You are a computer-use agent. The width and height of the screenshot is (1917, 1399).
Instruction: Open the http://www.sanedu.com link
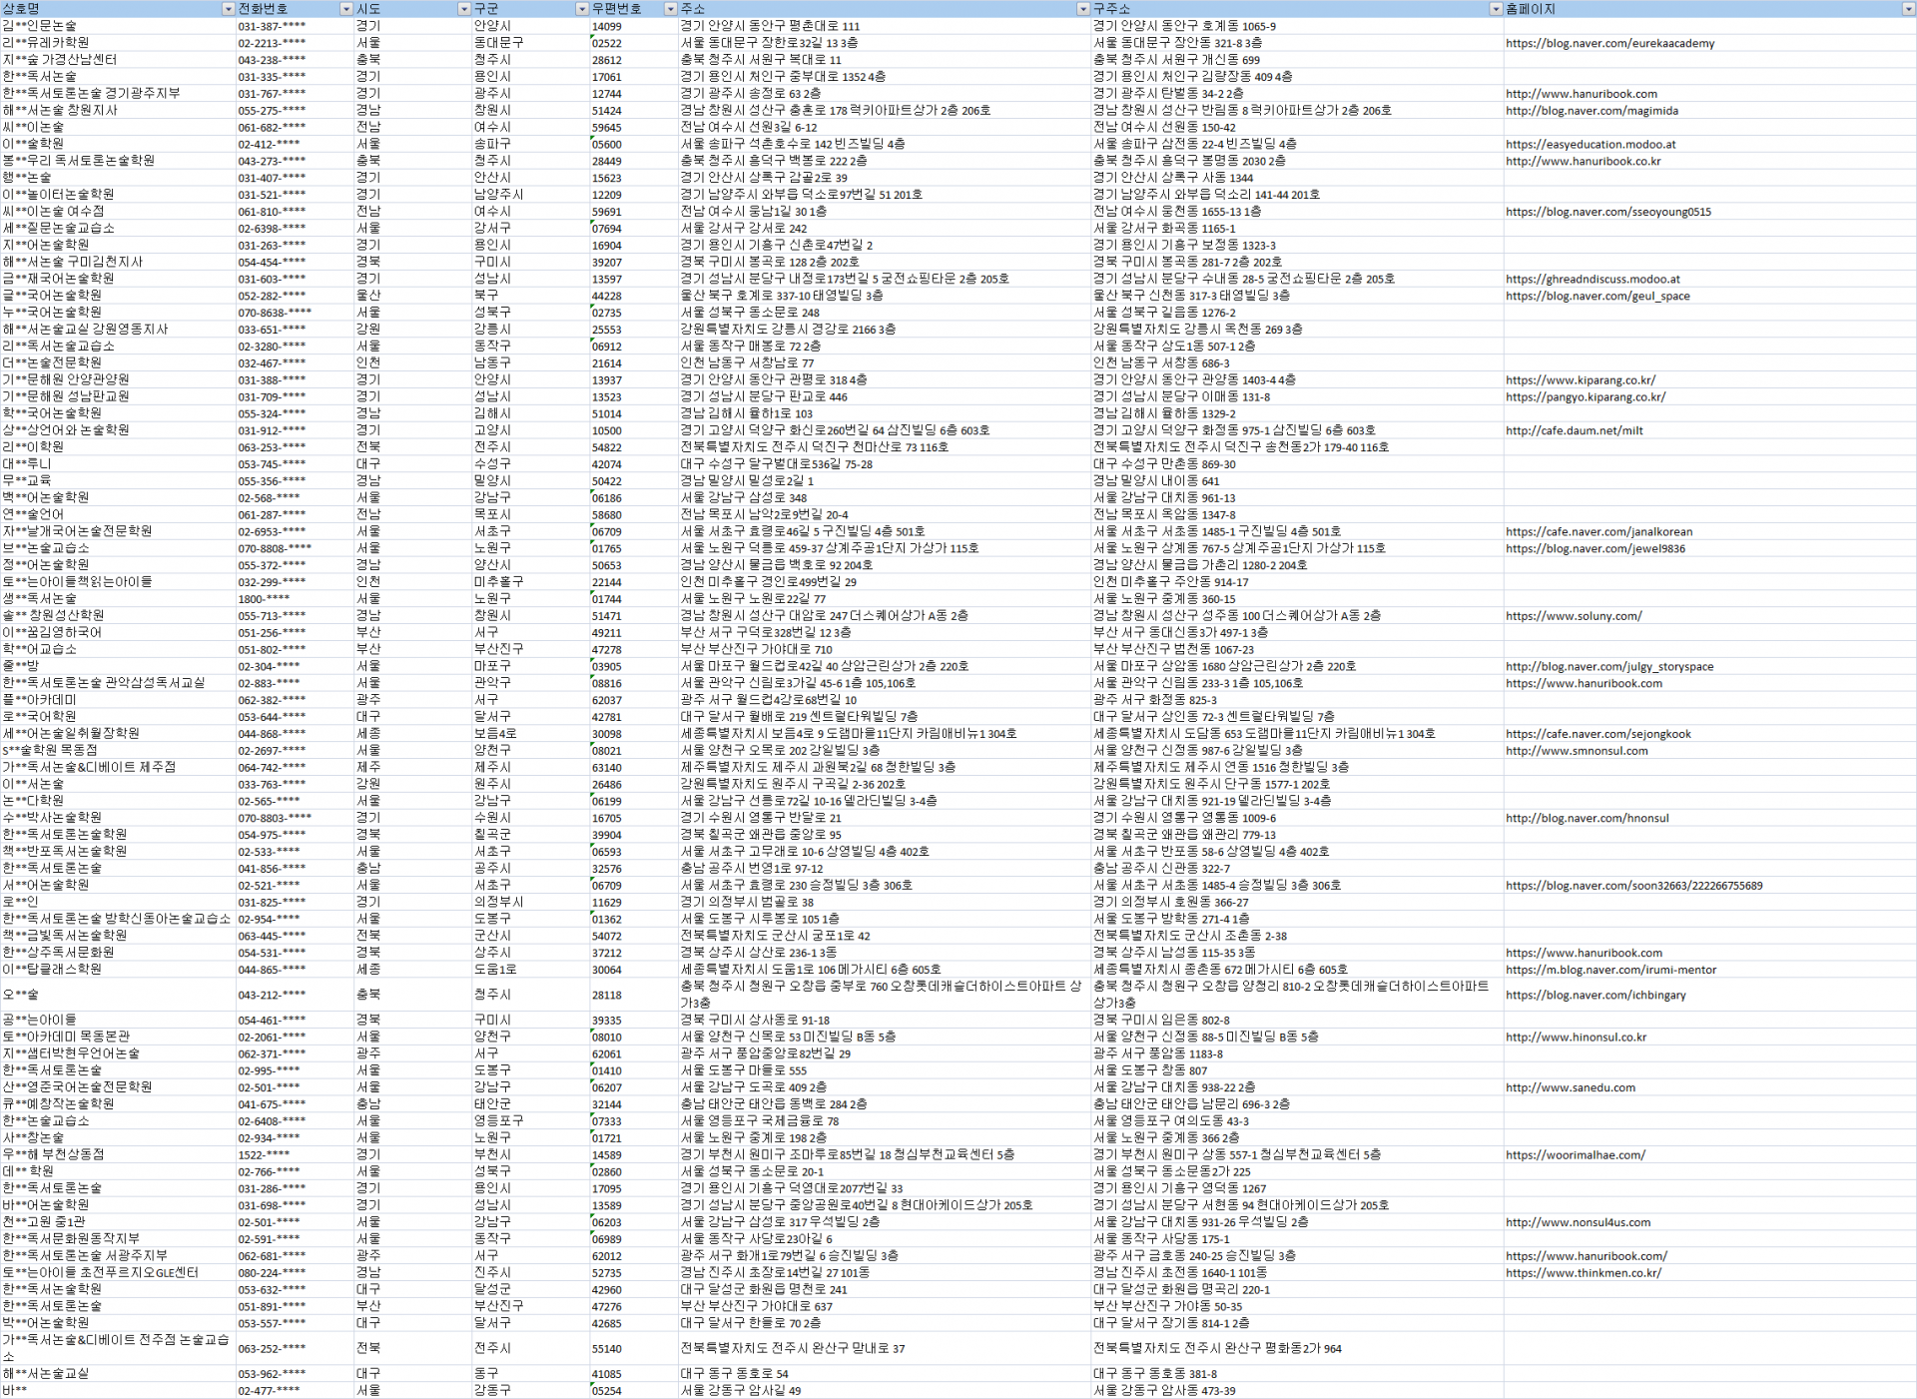point(1570,1087)
